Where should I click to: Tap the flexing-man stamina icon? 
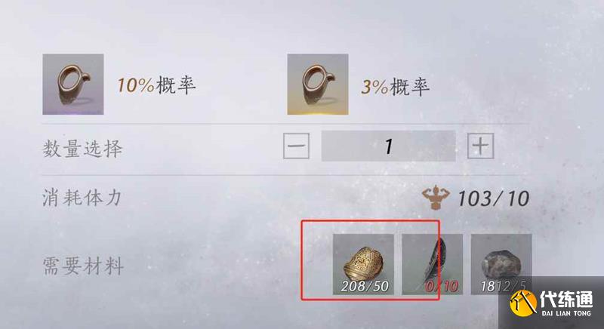[436, 198]
